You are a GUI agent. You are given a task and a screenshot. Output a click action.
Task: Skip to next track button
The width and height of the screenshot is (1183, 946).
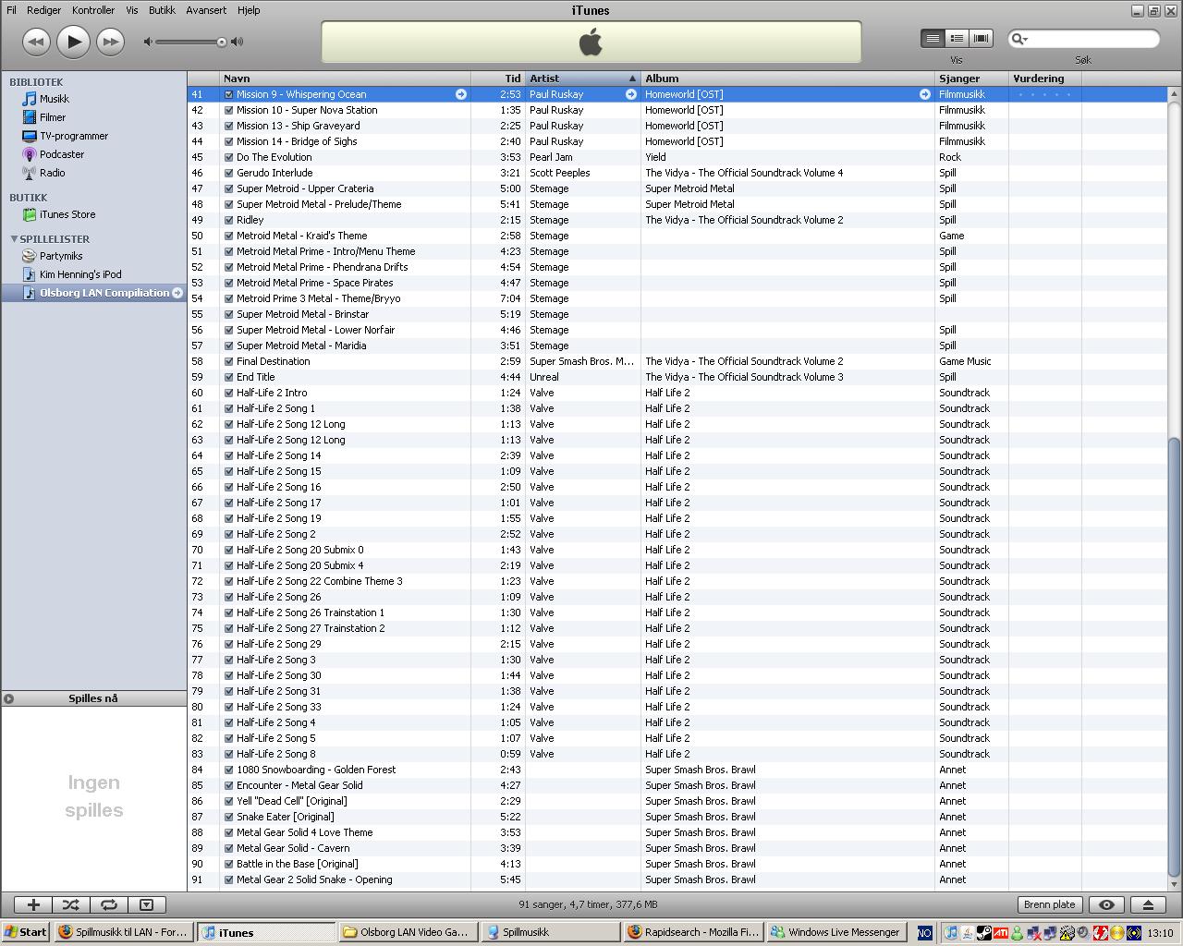tap(110, 42)
